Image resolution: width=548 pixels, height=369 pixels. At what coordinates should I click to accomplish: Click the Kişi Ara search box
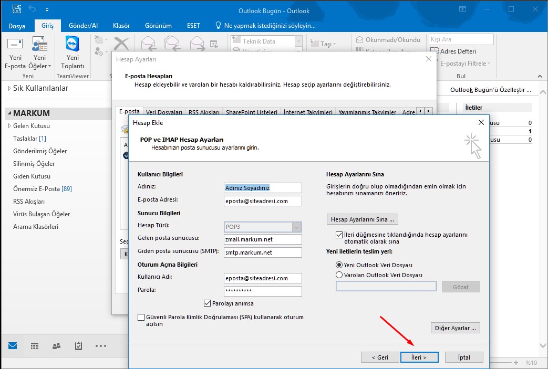coord(461,39)
